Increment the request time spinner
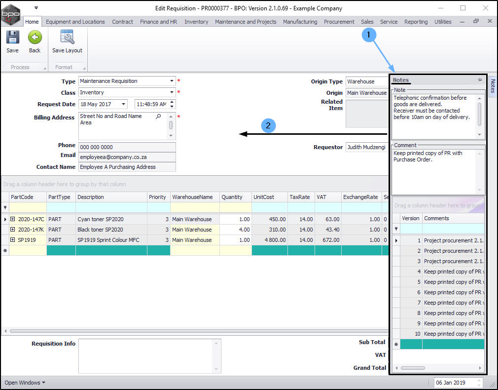 point(172,102)
